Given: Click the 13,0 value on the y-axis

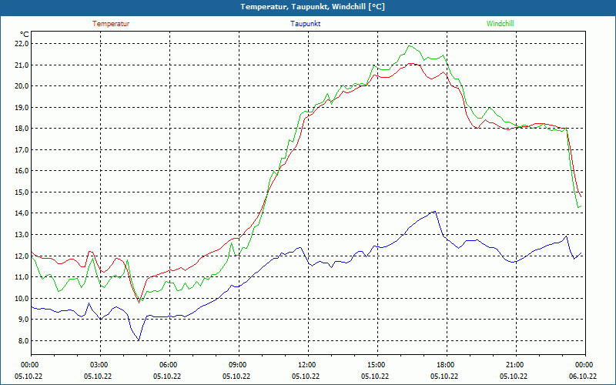Looking at the screenshot, I should pos(22,235).
